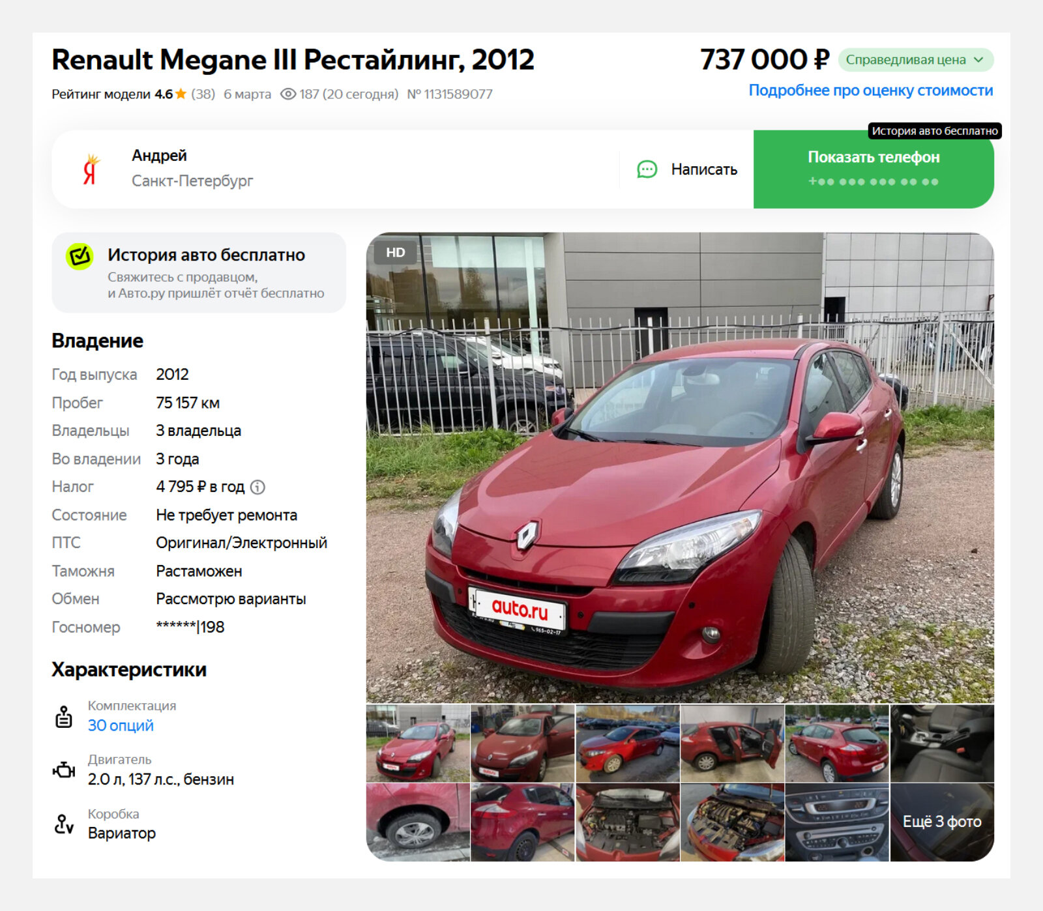This screenshot has width=1043, height=911.
Task: Select the rear three-quarter view thumbnail
Action: point(837,744)
